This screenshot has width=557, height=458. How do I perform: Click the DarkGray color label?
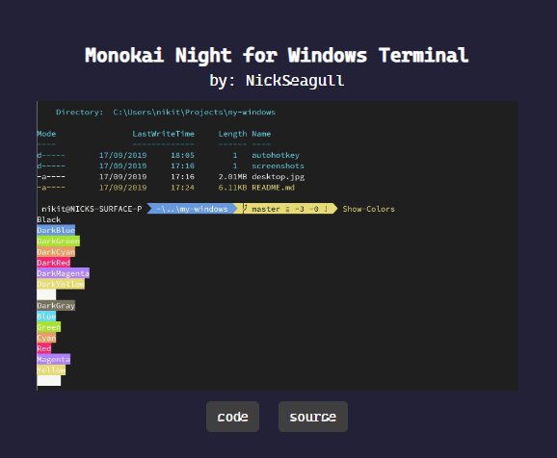click(x=56, y=305)
